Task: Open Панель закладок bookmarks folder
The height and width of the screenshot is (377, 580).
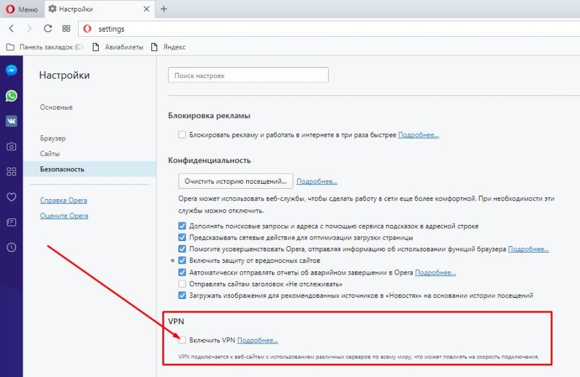Action: [45, 47]
